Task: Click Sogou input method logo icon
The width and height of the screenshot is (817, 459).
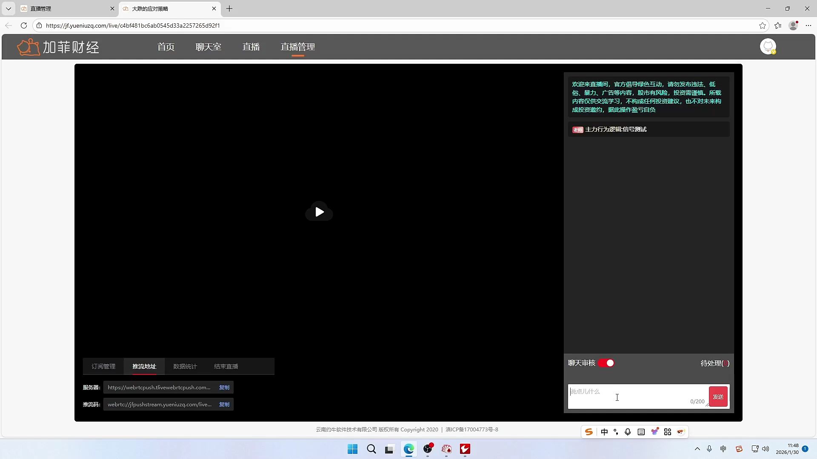Action: 589,432
